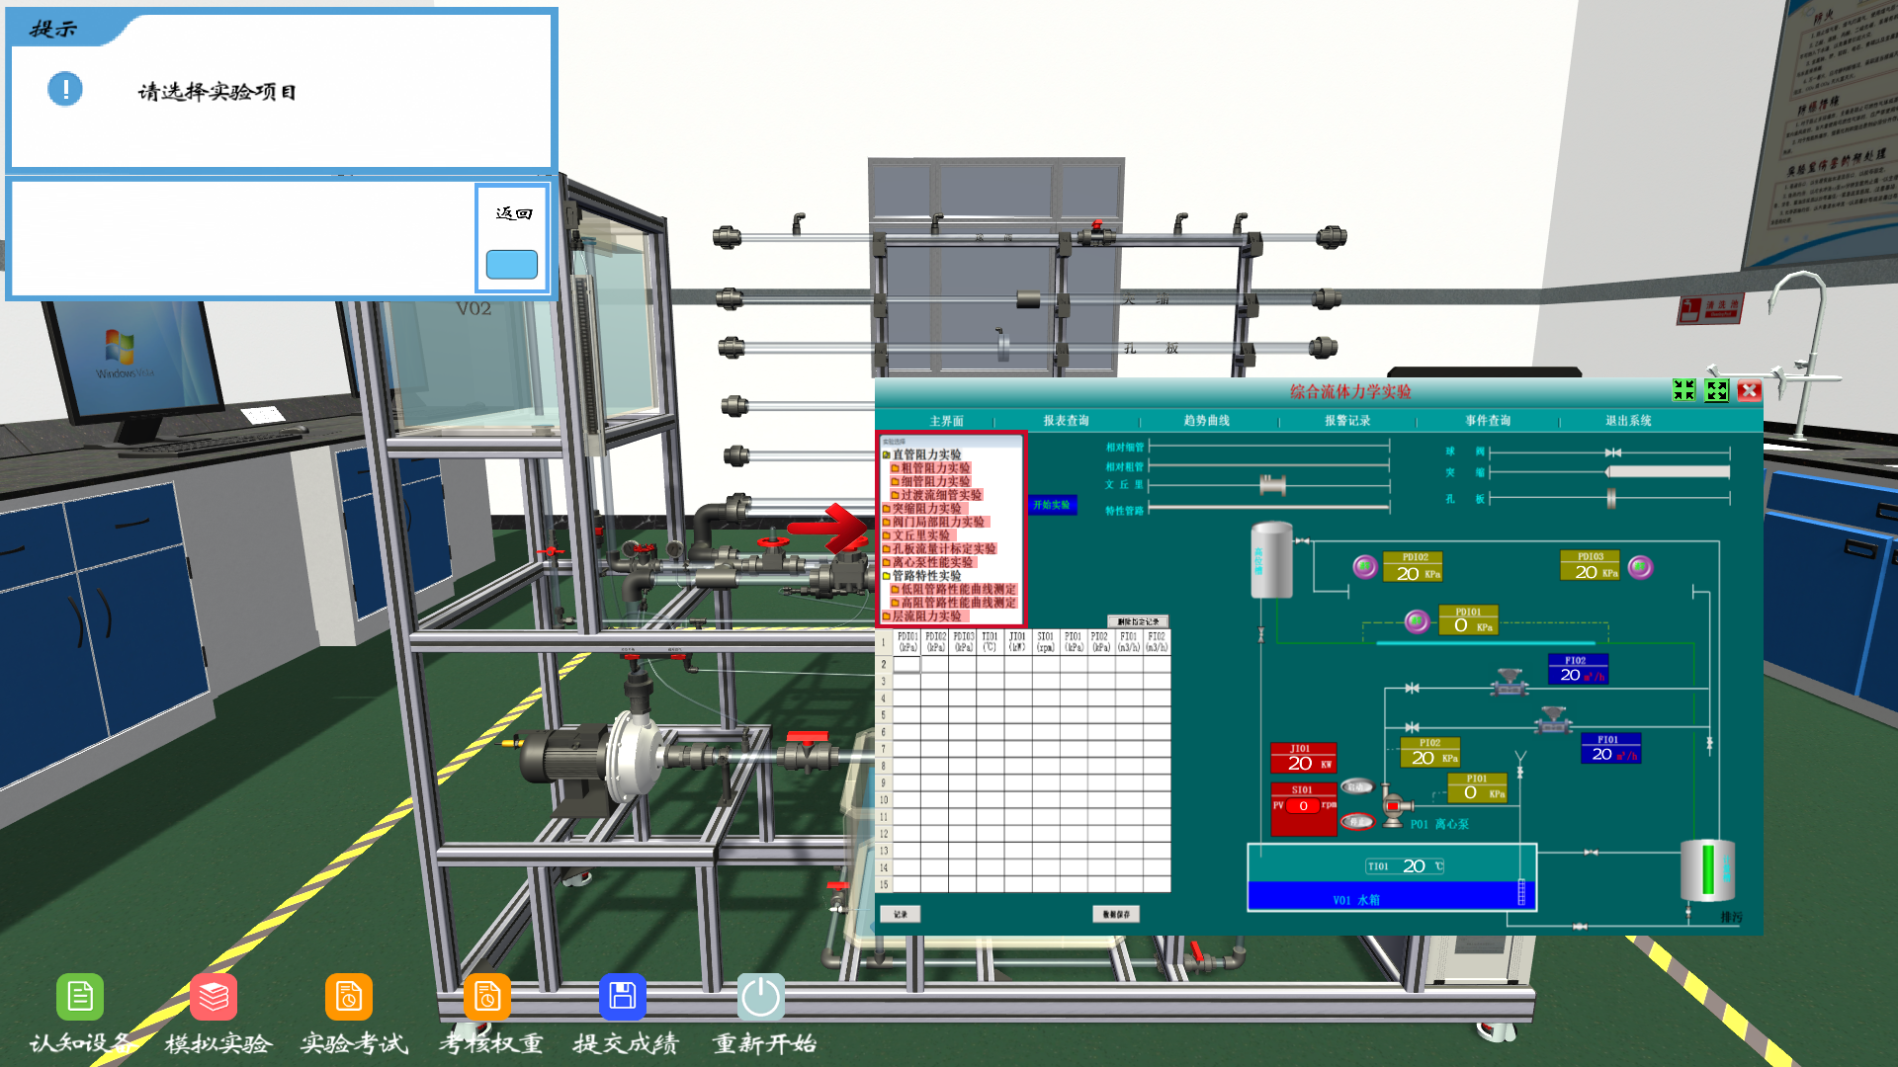The image size is (1898, 1067).
Task: Click the green level bar in metering tank
Action: tap(1707, 868)
